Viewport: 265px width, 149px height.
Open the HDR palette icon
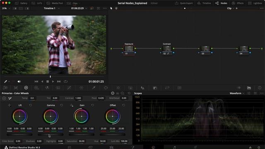pos(36,88)
